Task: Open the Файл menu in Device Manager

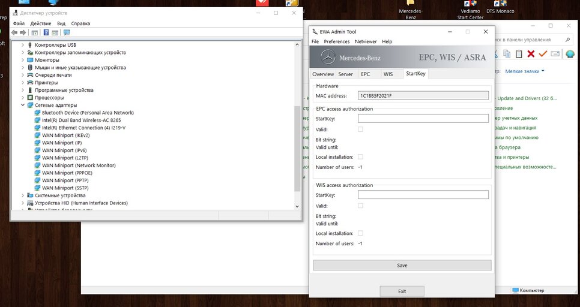Action: (19, 23)
